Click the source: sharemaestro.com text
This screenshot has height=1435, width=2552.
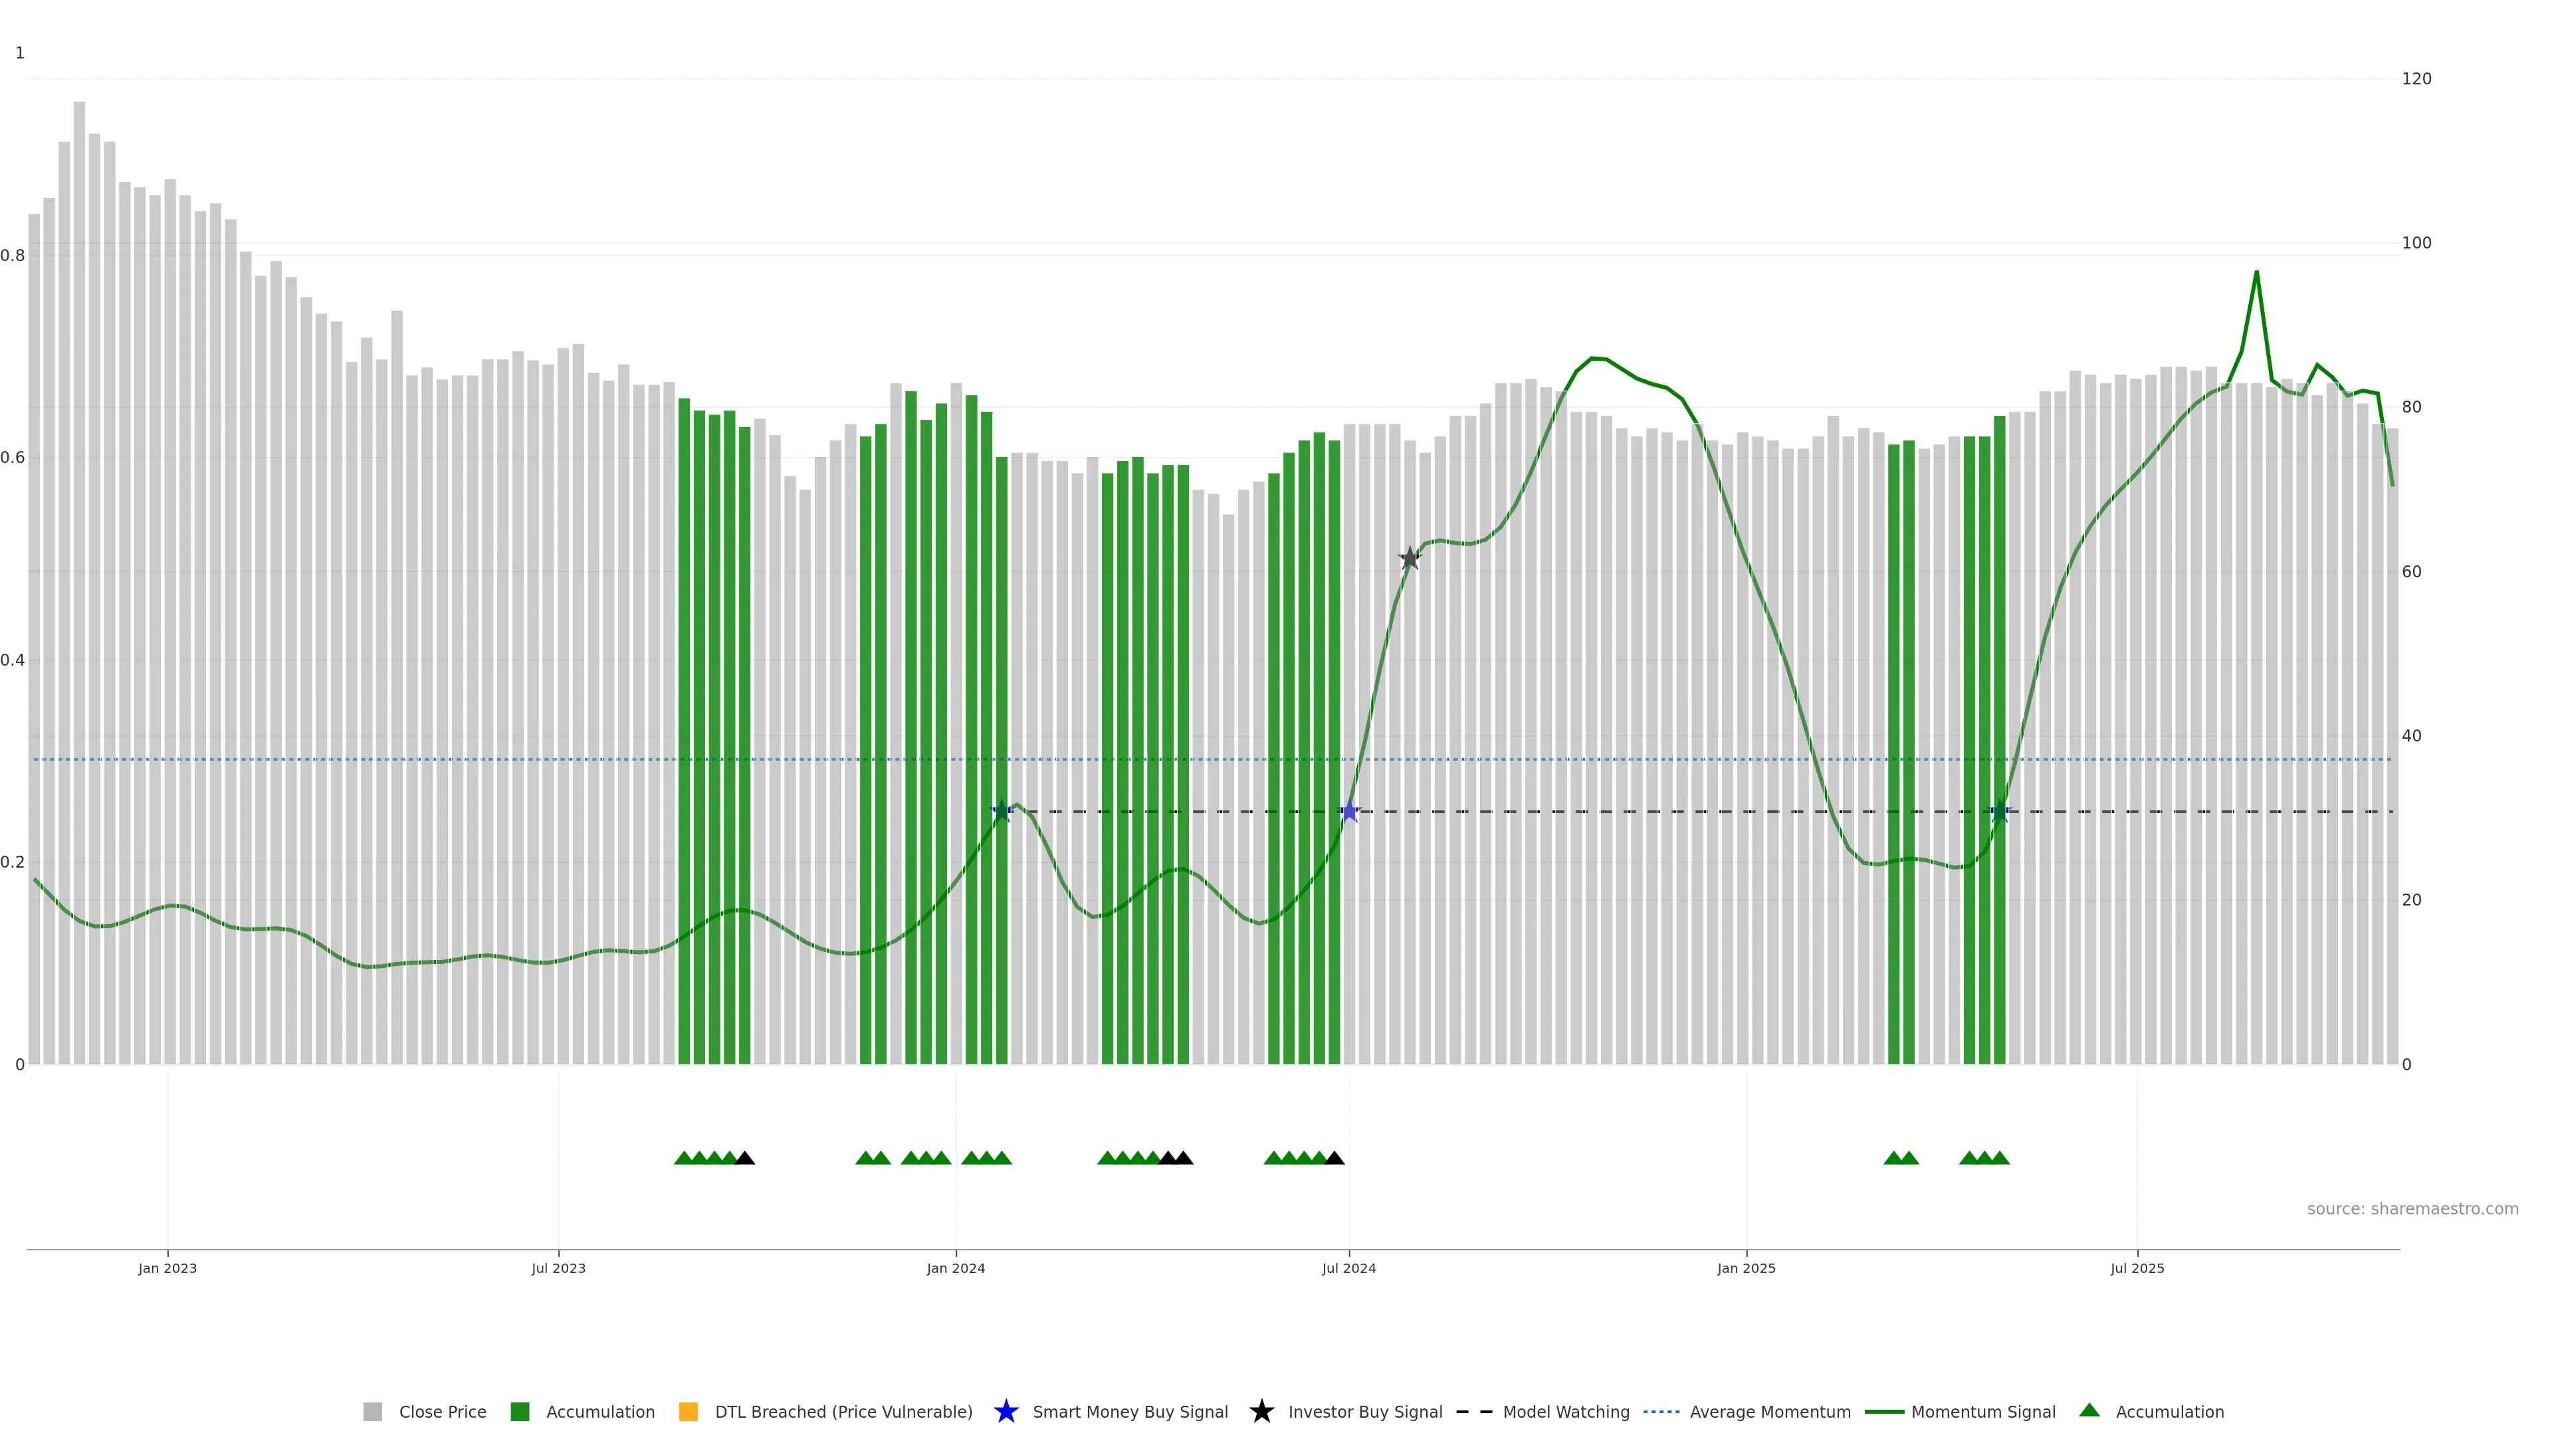pos(2412,1208)
